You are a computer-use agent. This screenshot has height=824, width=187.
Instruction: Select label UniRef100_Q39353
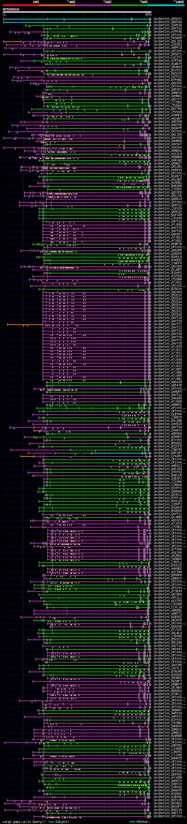pyautogui.click(x=168, y=44)
